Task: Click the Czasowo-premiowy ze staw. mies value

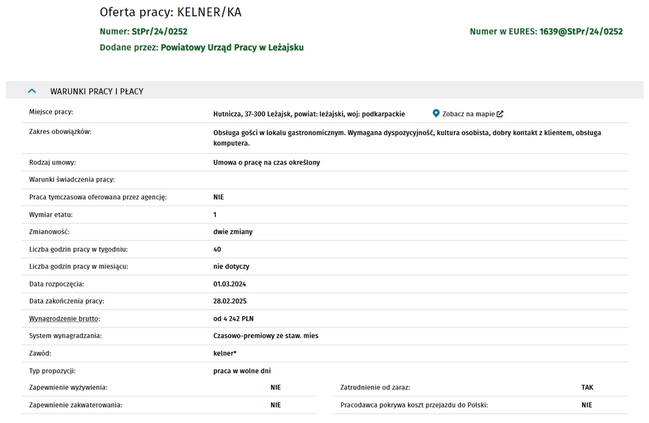Action: [266, 336]
